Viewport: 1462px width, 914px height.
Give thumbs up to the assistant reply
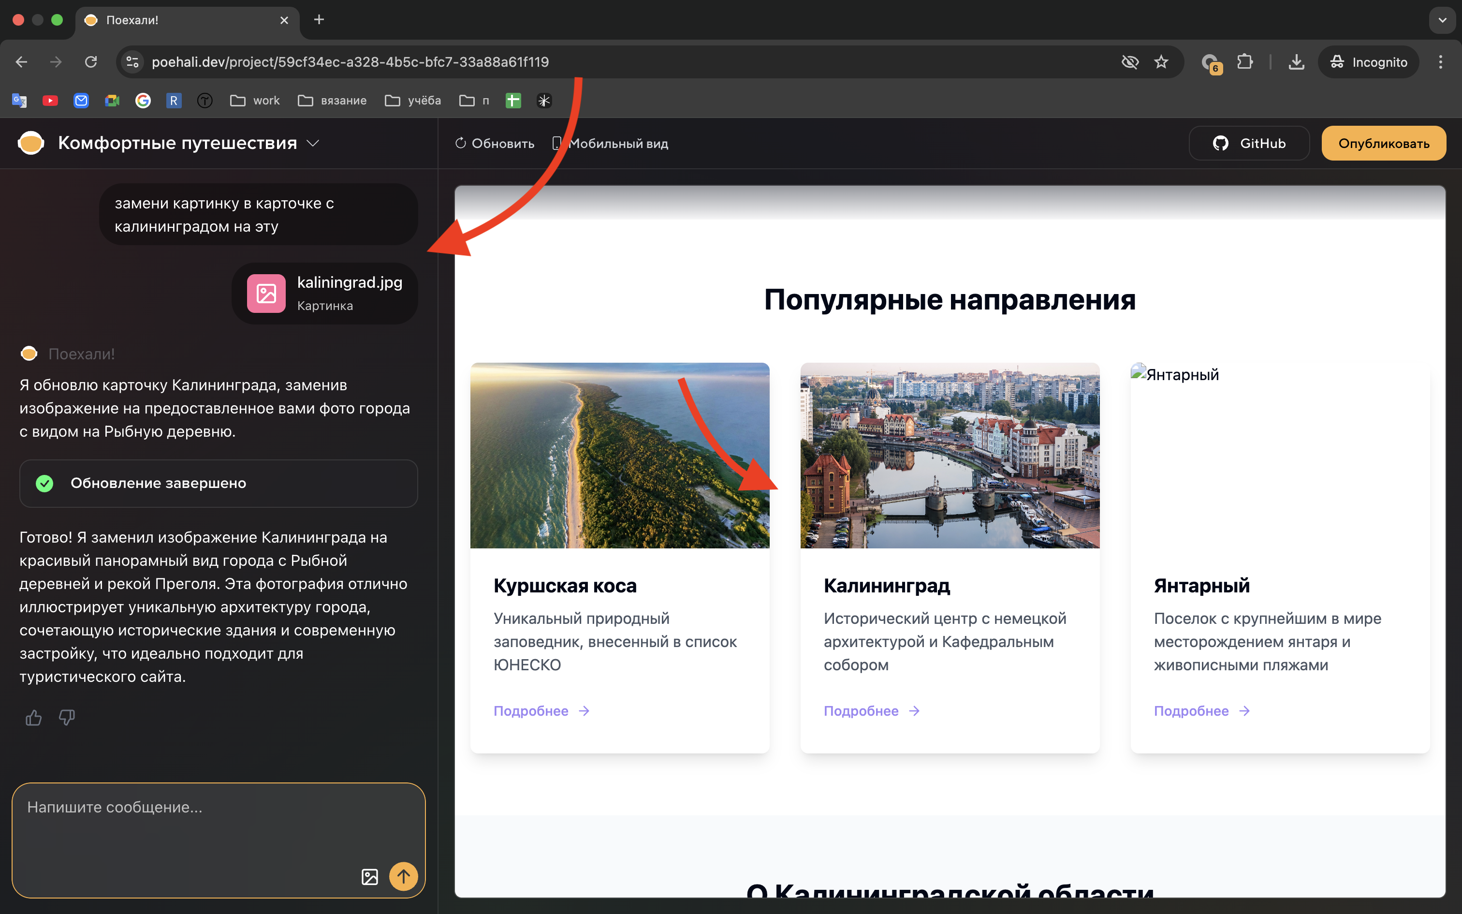(33, 718)
